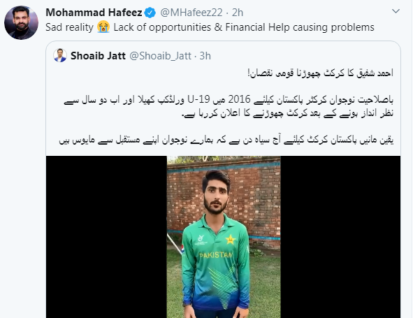413x318 pixels.
Task: Click the black left area of video
Action: (x=106, y=237)
